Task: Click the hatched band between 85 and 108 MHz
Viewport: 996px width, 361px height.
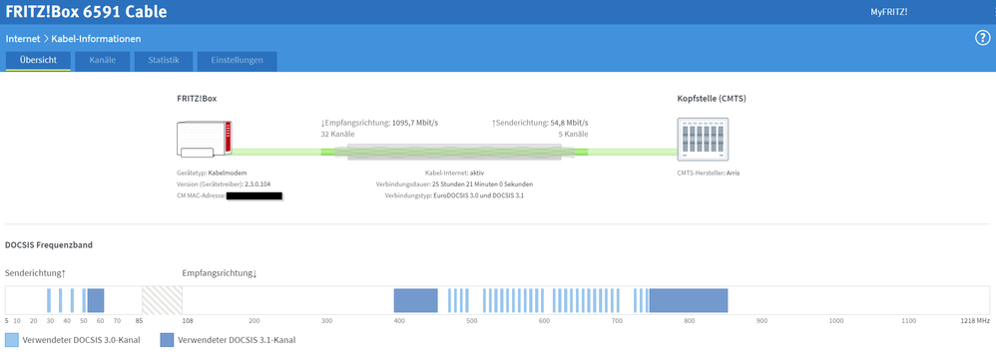Action: (x=162, y=300)
